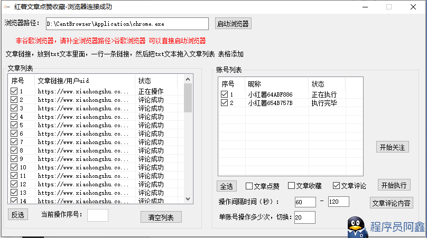The height and width of the screenshot is (238, 427).
Task: Click the article list 序号 column header
Action: pos(22,81)
